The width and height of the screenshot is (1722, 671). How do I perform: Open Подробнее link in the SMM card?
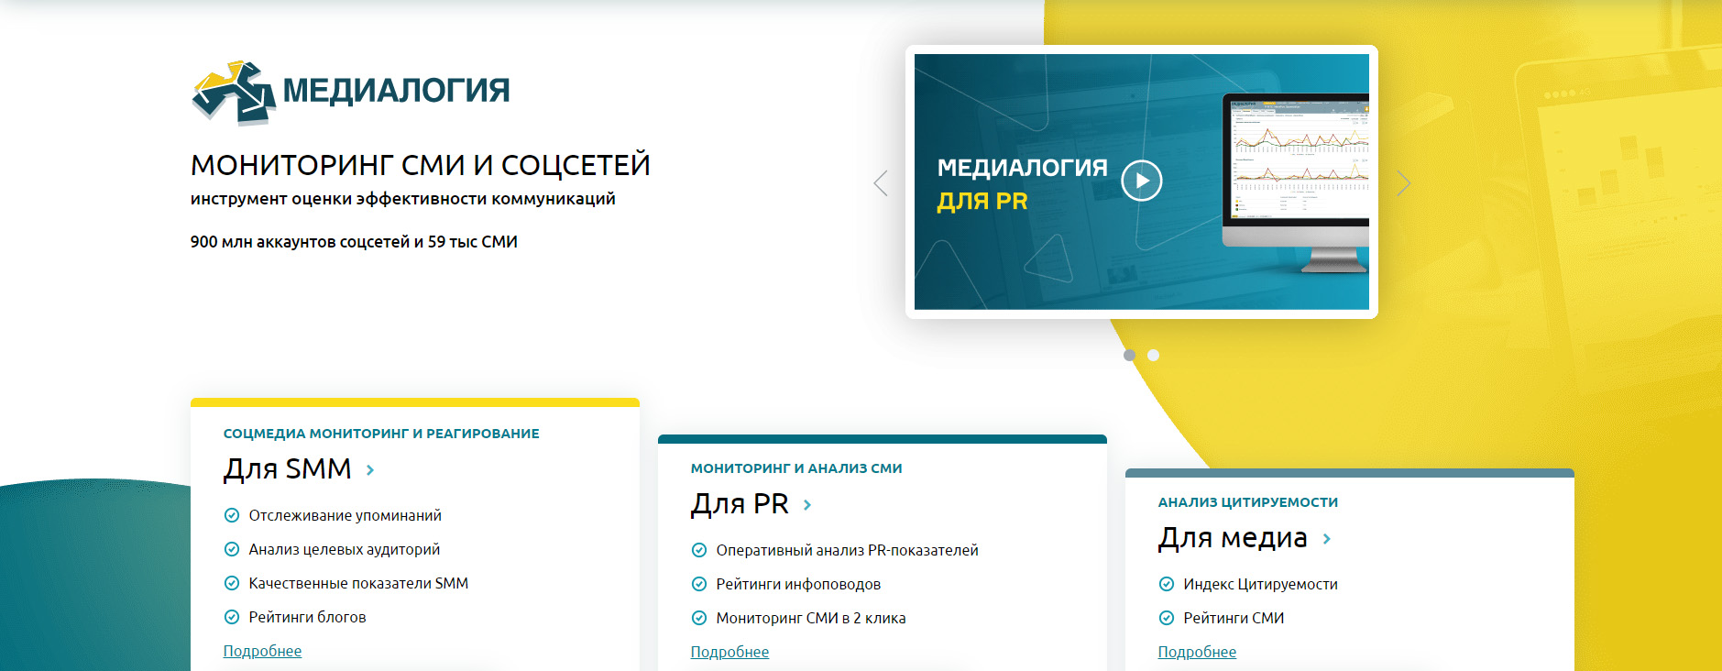pos(262,651)
